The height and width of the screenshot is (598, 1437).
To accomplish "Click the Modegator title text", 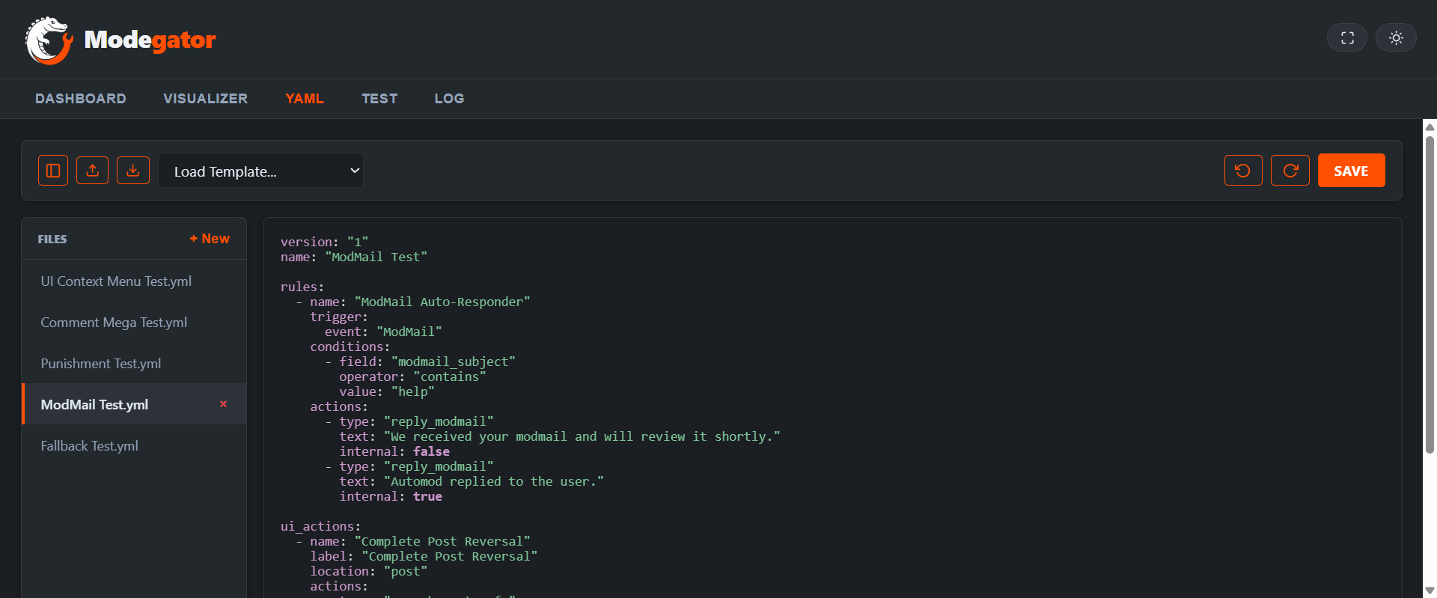I will (150, 40).
